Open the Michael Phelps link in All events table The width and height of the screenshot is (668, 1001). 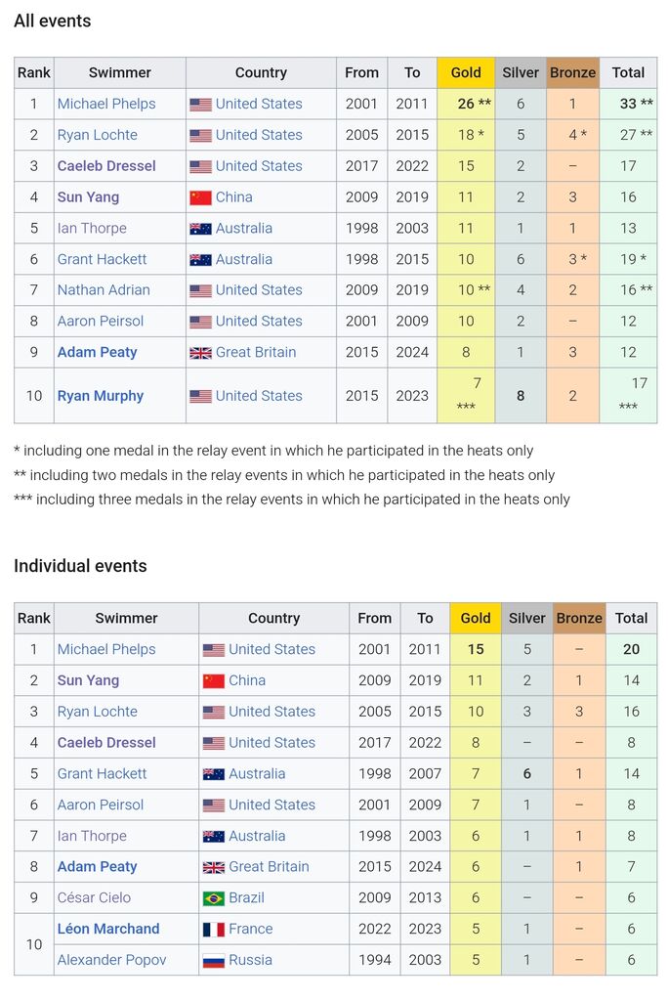coord(106,104)
